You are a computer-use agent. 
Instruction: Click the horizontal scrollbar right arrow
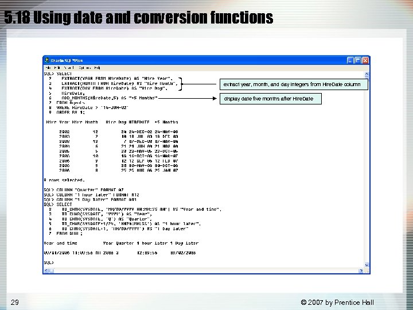point(361,270)
